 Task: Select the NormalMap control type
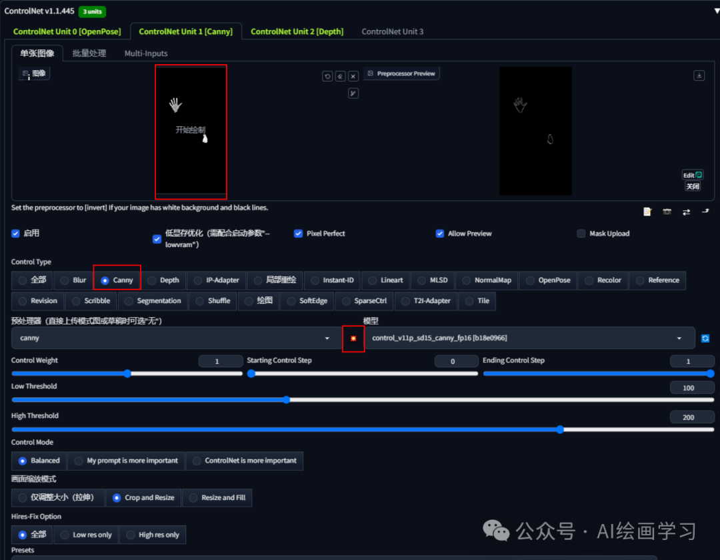[487, 280]
